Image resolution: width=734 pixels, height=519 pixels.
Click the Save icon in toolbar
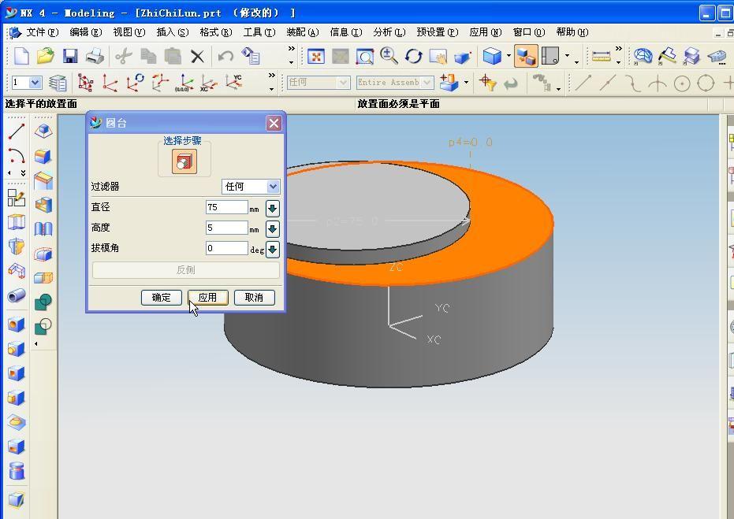point(70,56)
